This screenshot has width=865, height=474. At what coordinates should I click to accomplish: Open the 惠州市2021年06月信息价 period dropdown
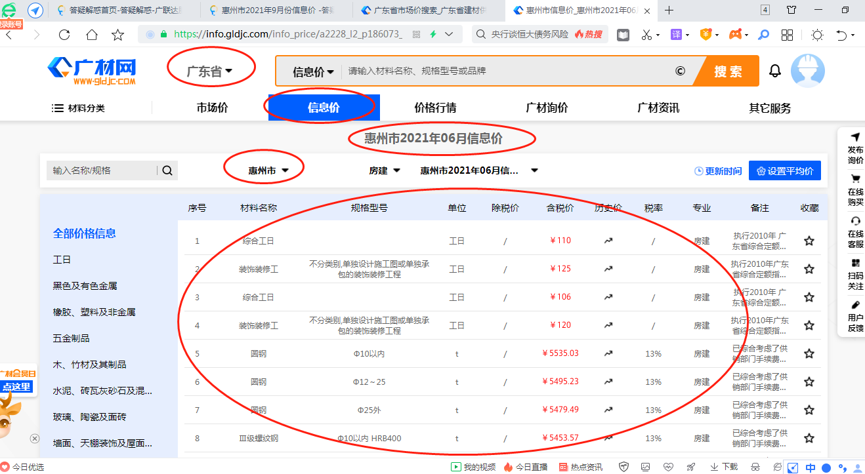[479, 170]
